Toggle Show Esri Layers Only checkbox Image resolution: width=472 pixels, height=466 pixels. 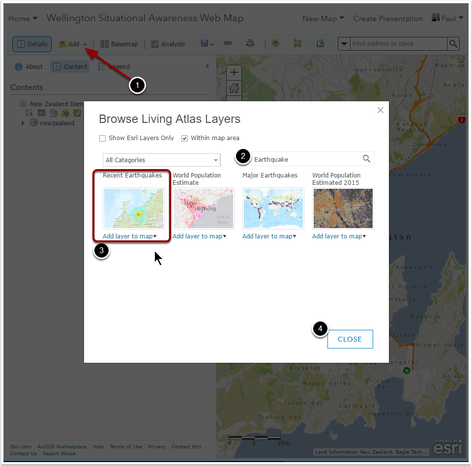[x=102, y=138]
